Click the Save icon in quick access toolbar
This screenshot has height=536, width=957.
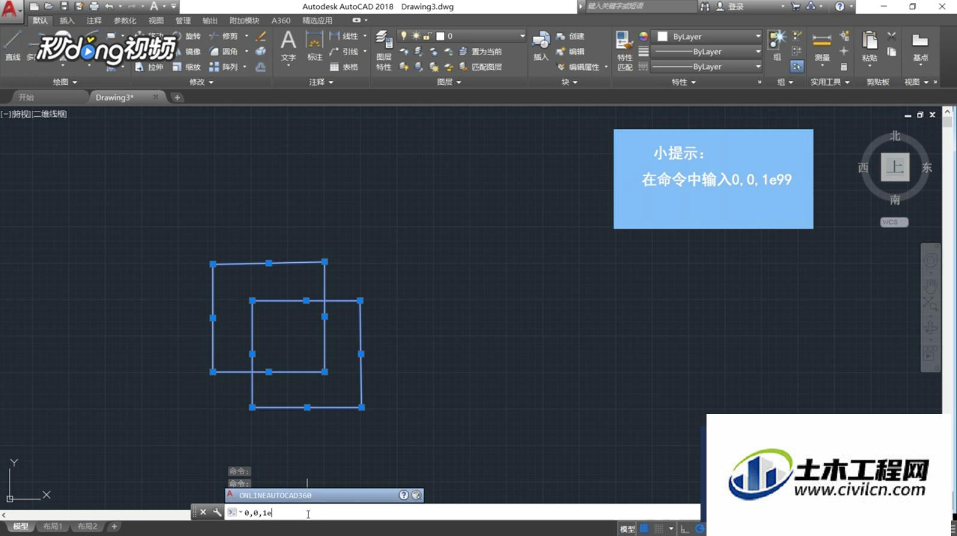pos(64,6)
